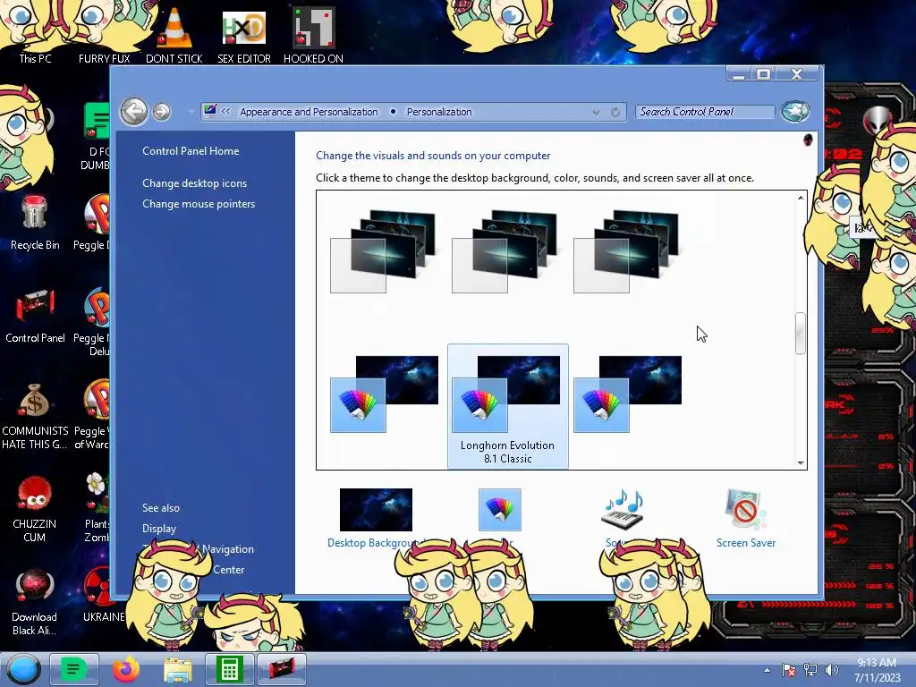The width and height of the screenshot is (916, 687).
Task: Open UKRAINE radiation desktop icon
Action: pos(104,596)
